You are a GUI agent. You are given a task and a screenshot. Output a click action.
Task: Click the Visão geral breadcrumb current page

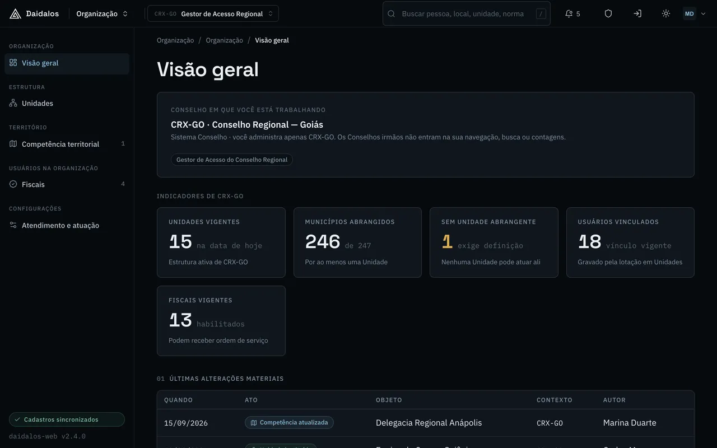(272, 40)
